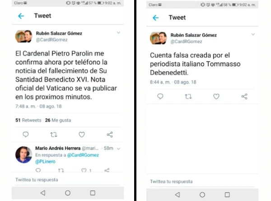Tap back arrow in left Tweet screen
Viewport: 271px width, 201px height.
tap(21, 16)
